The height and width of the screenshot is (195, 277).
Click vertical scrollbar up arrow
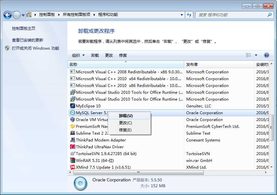point(271,64)
